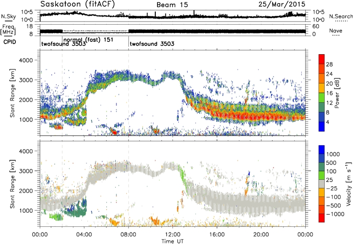Click the Time UT axis title
Viewport: 353px width, 244px height.
[x=173, y=241]
